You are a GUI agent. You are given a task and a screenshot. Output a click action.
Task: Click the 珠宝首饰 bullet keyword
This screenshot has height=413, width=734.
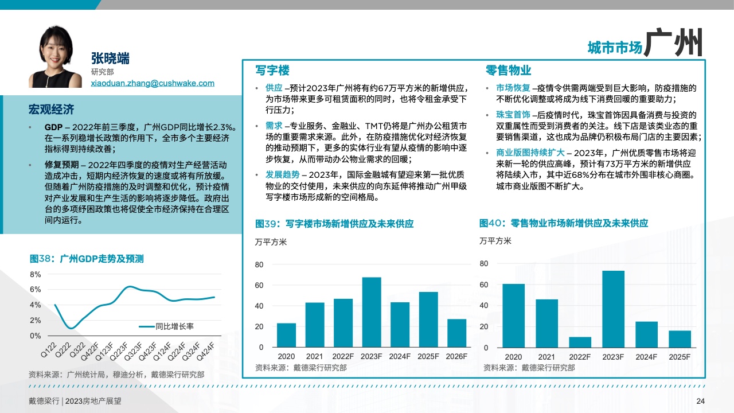point(513,115)
